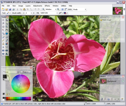126x106 pixels.
Task: Click the Open file toolbar icon
Action: [x=7, y=9]
